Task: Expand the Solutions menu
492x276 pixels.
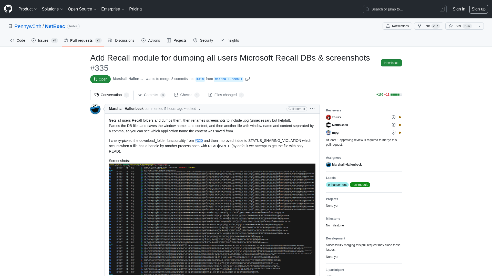Action: 53,9
